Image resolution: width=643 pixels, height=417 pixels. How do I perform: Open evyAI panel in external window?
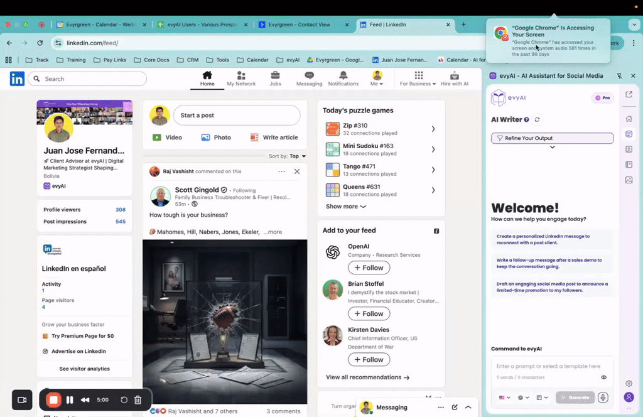629,94
